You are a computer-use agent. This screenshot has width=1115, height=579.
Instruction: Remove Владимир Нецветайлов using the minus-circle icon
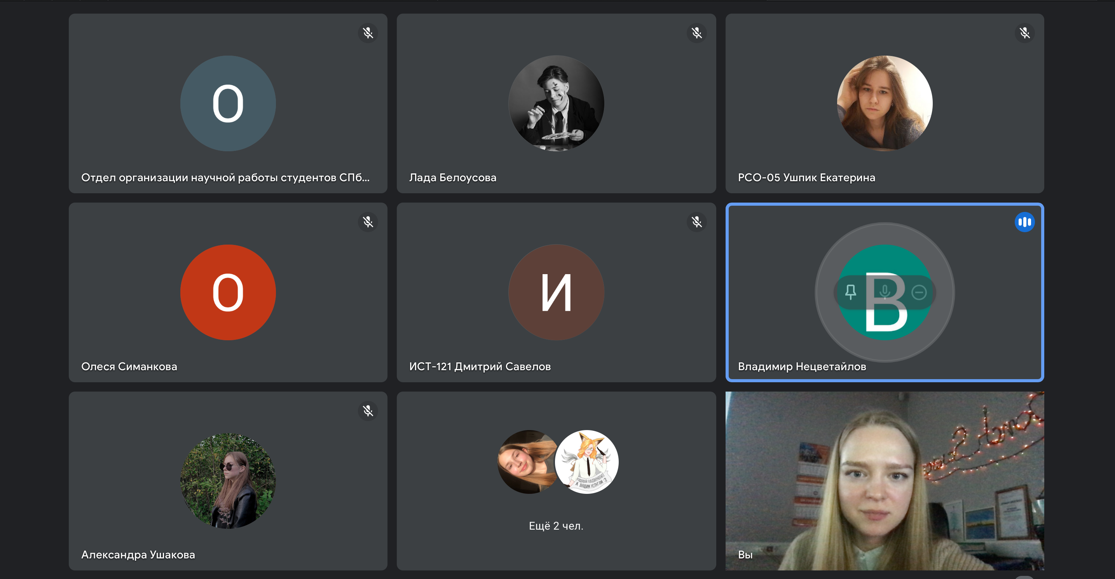[x=919, y=292]
